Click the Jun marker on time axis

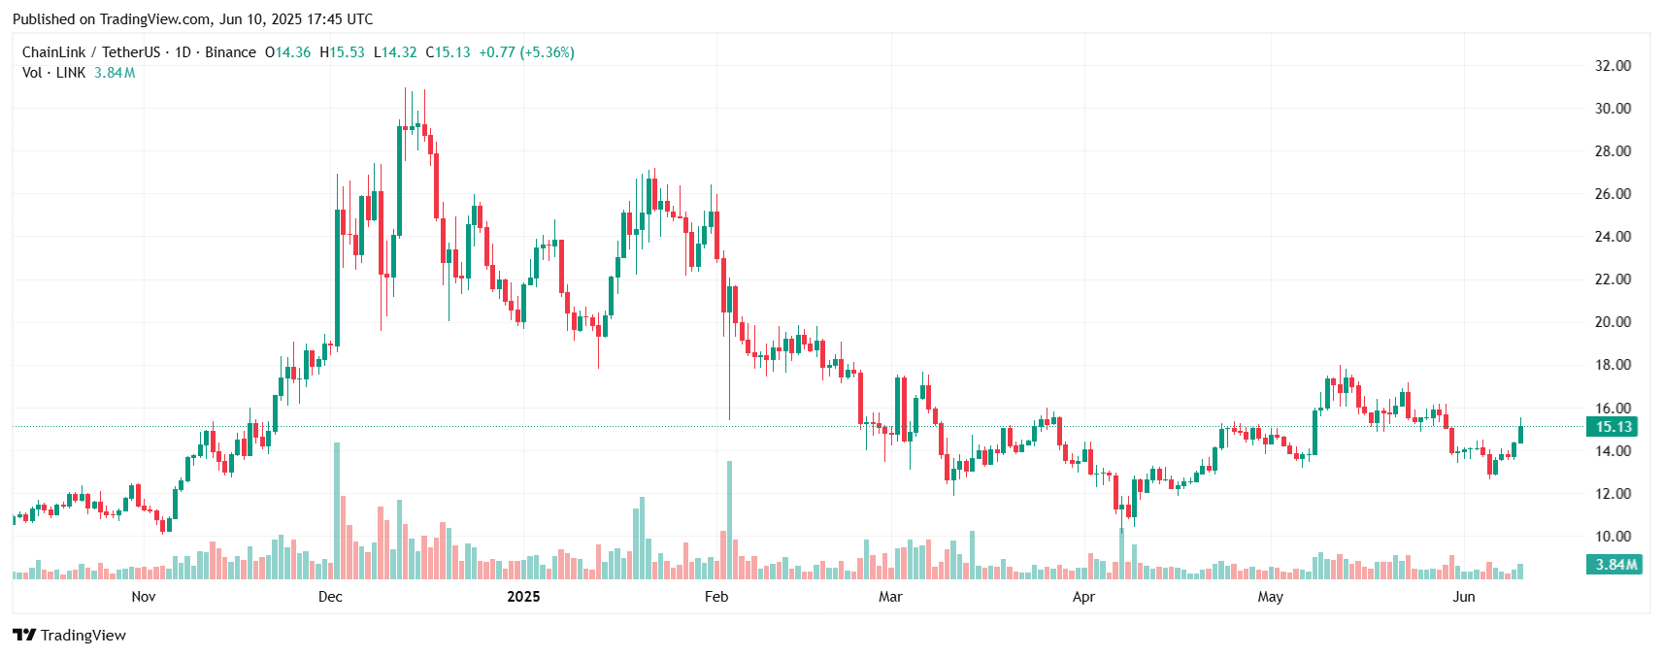point(1464,597)
